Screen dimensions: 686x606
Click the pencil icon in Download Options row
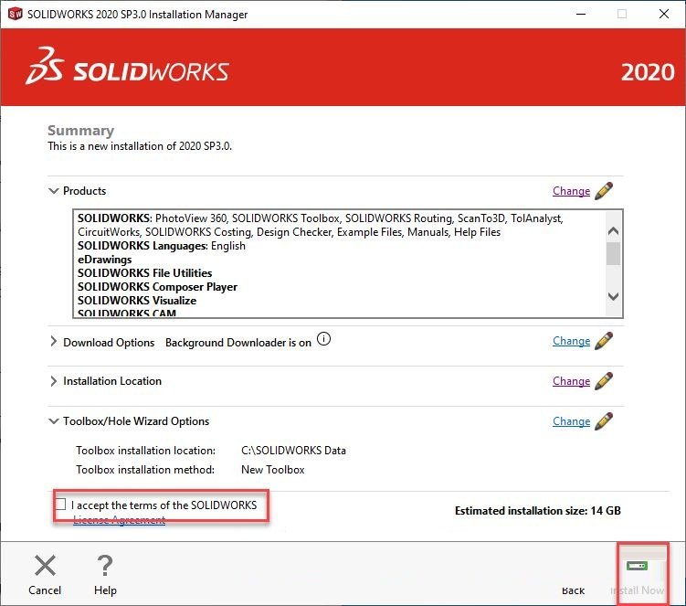(604, 341)
